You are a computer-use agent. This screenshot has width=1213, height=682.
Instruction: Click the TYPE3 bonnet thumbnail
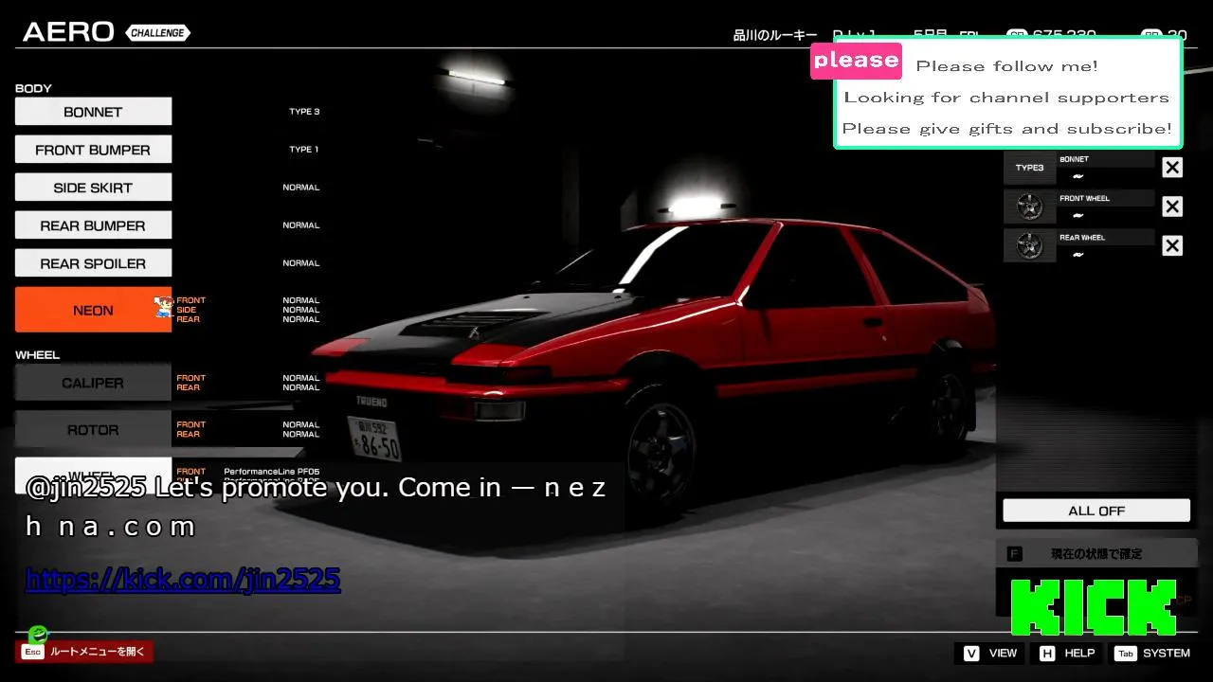point(1029,168)
